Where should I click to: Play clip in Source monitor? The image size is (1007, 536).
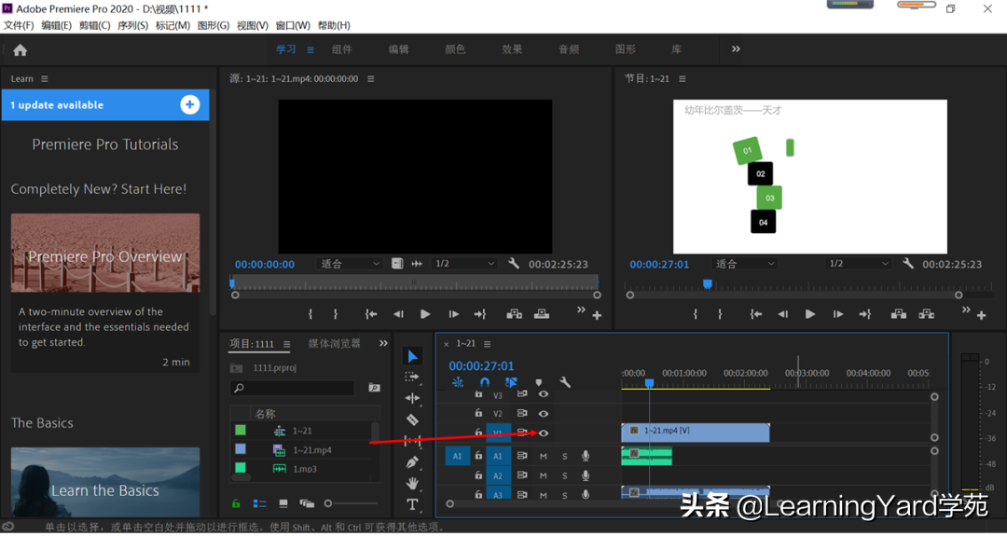point(425,314)
